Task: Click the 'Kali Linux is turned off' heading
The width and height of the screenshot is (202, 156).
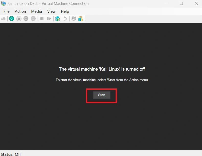Action: [102, 69]
